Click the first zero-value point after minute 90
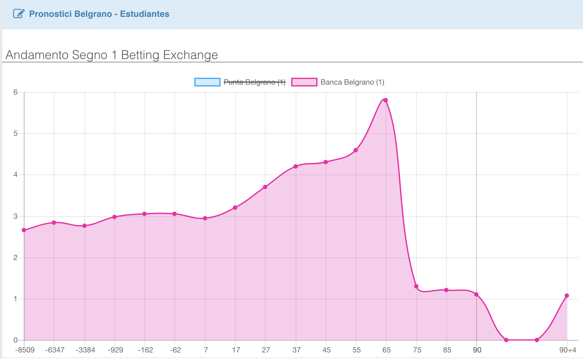Viewport: 583px width, 359px height. point(506,340)
